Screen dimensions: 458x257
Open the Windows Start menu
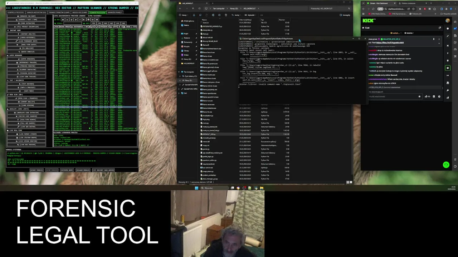point(196,188)
